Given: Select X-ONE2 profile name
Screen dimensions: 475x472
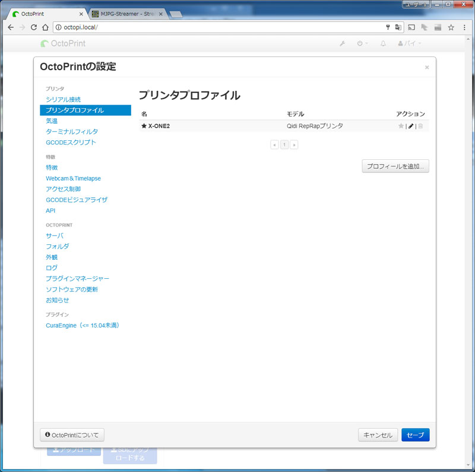Looking at the screenshot, I should [x=159, y=126].
